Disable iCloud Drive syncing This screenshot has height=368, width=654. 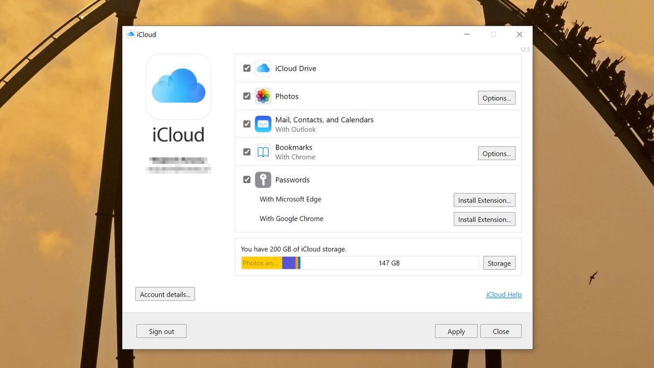[247, 68]
